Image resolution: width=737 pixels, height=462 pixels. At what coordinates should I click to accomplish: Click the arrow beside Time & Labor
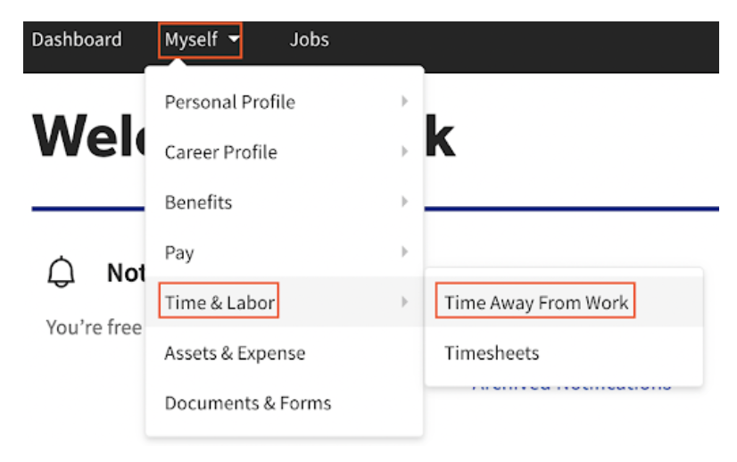(404, 302)
